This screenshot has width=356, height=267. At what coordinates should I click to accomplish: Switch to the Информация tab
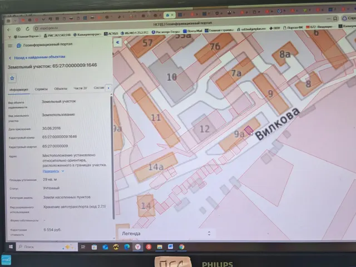click(19, 90)
